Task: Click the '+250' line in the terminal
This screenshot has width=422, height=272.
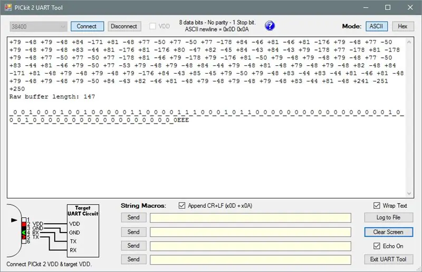Action: [17, 89]
